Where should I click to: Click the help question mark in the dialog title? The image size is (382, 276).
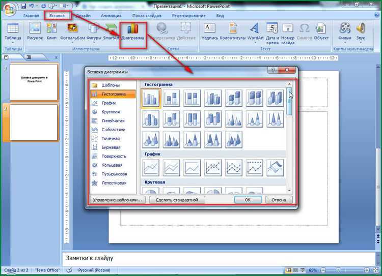pyautogui.click(x=273, y=70)
